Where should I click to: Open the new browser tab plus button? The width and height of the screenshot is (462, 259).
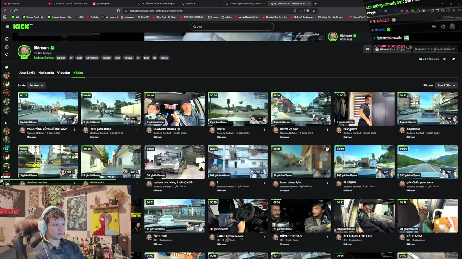tap(315, 4)
